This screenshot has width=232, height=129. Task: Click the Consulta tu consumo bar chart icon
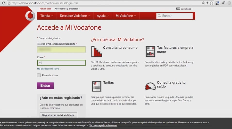(x=96, y=52)
